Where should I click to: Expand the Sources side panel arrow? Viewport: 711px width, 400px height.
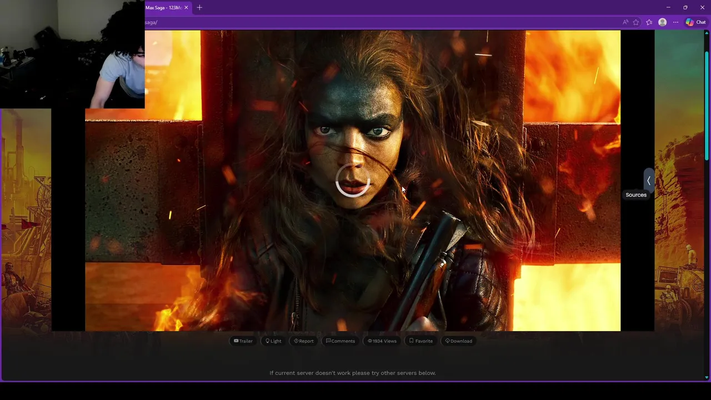coord(648,181)
